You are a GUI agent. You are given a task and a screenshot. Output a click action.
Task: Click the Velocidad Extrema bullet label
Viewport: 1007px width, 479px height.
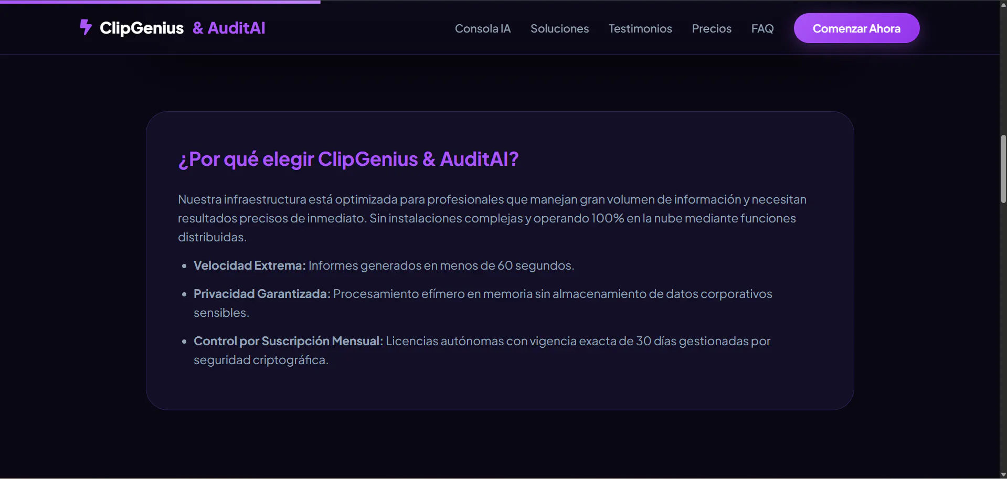250,265
